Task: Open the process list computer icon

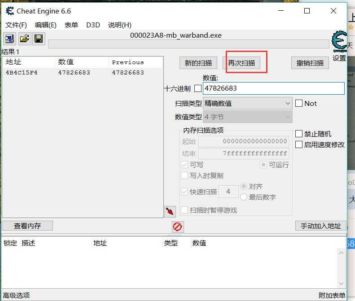Action: tap(10, 39)
